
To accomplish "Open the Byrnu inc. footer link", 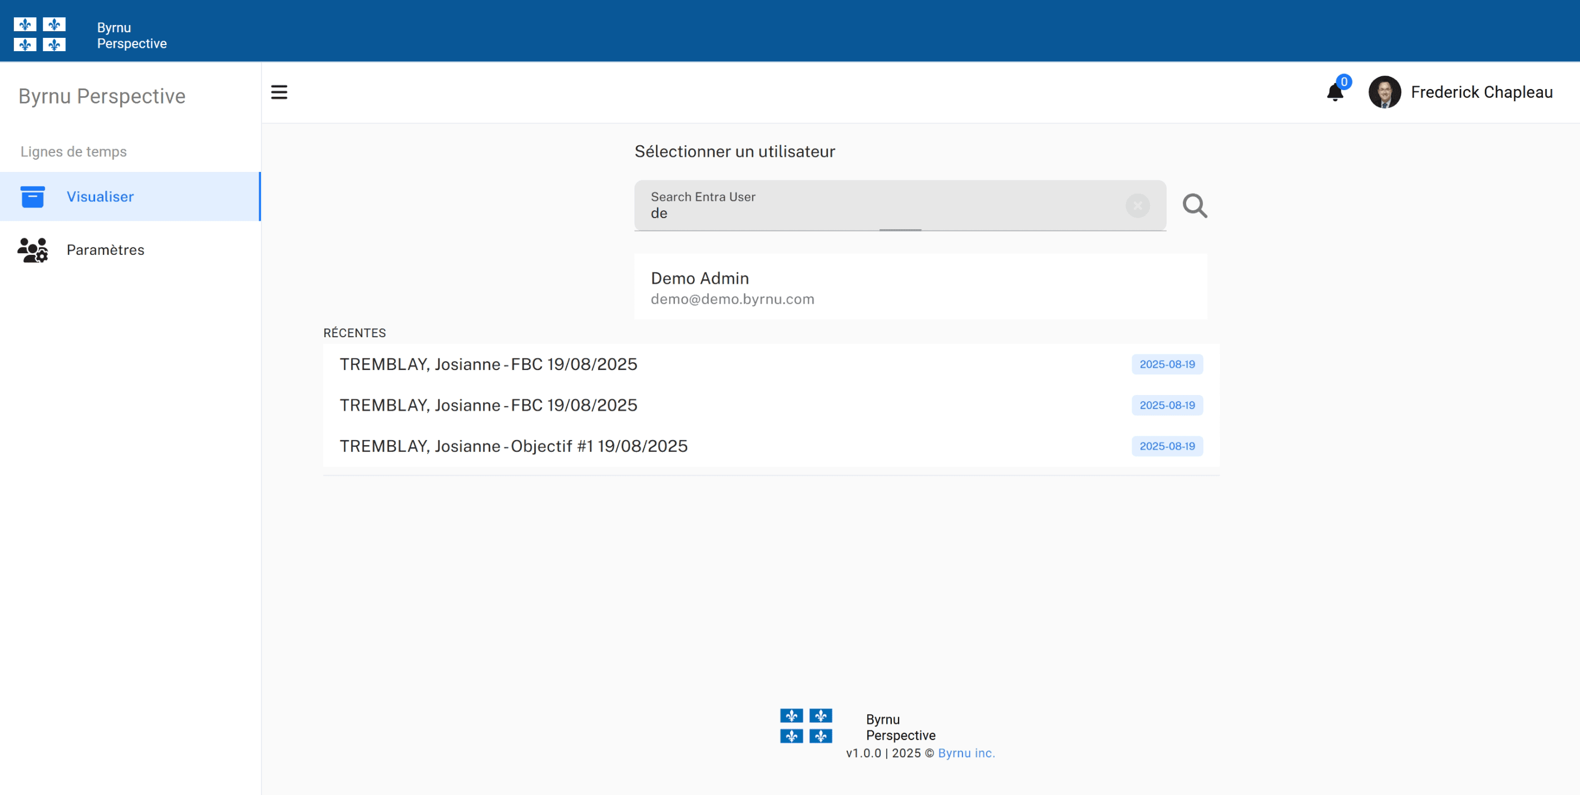I will [x=966, y=753].
